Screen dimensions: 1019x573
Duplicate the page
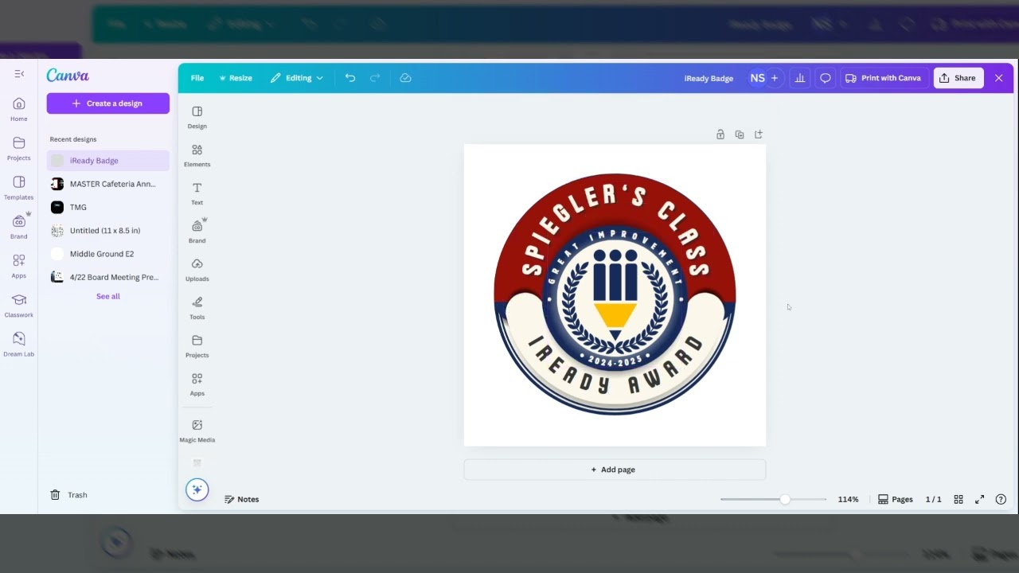(x=740, y=134)
